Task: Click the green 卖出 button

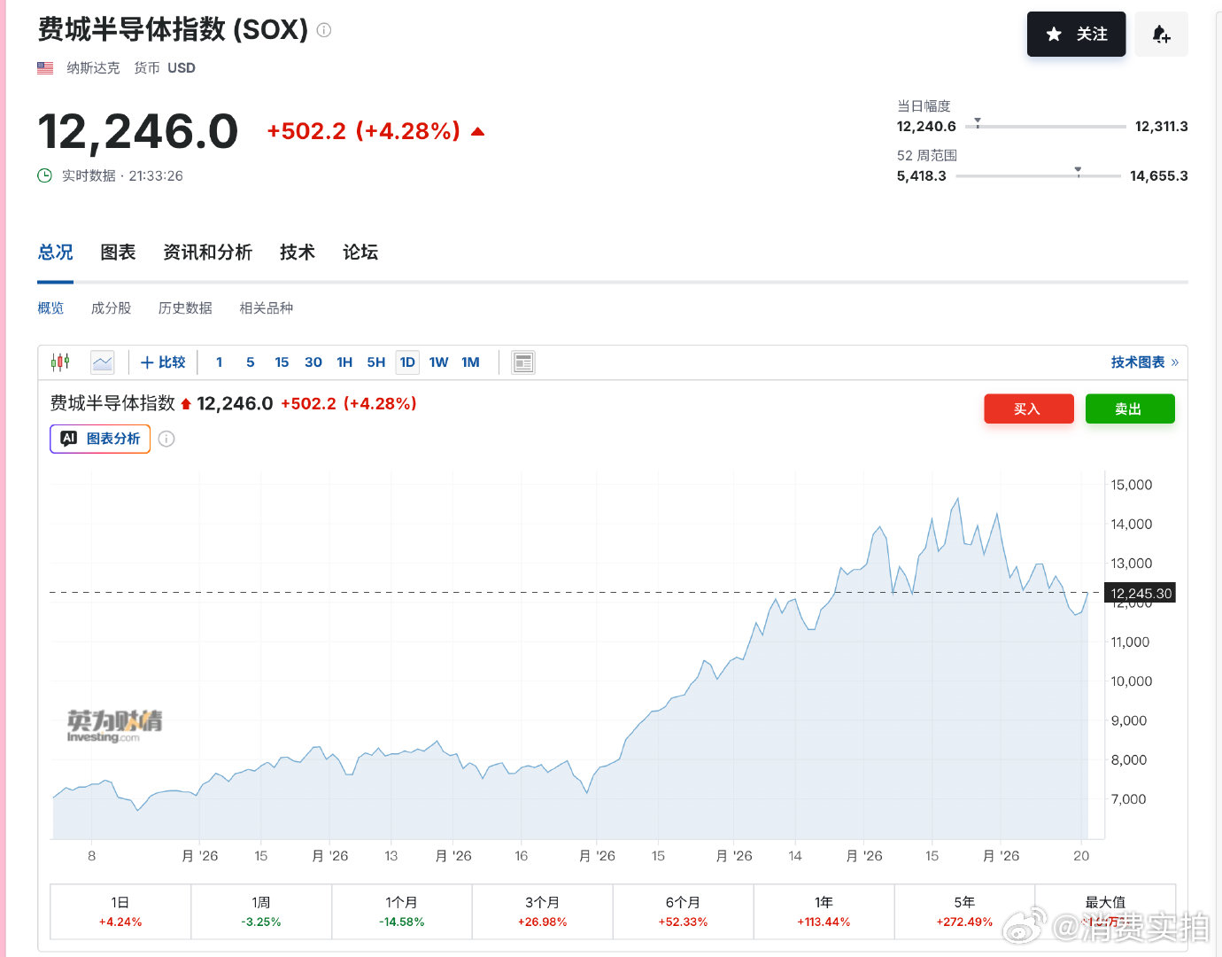Action: (1129, 408)
